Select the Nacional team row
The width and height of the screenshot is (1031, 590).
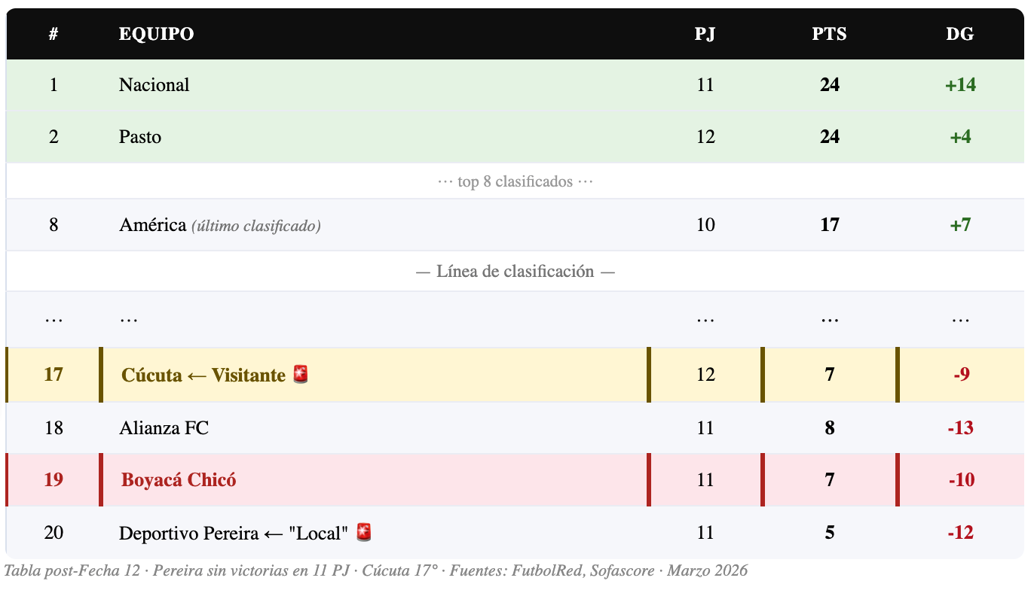[515, 85]
